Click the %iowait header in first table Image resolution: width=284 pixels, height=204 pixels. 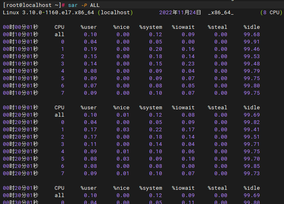(183, 27)
